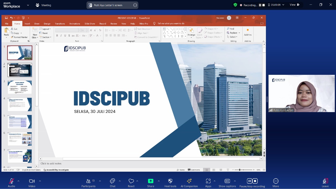
Task: Select Normal view in status bar
Action: (x=207, y=170)
